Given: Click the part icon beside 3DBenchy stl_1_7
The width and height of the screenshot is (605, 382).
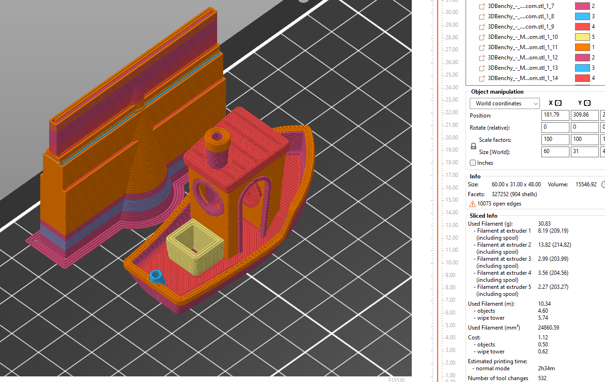Looking at the screenshot, I should (x=482, y=7).
